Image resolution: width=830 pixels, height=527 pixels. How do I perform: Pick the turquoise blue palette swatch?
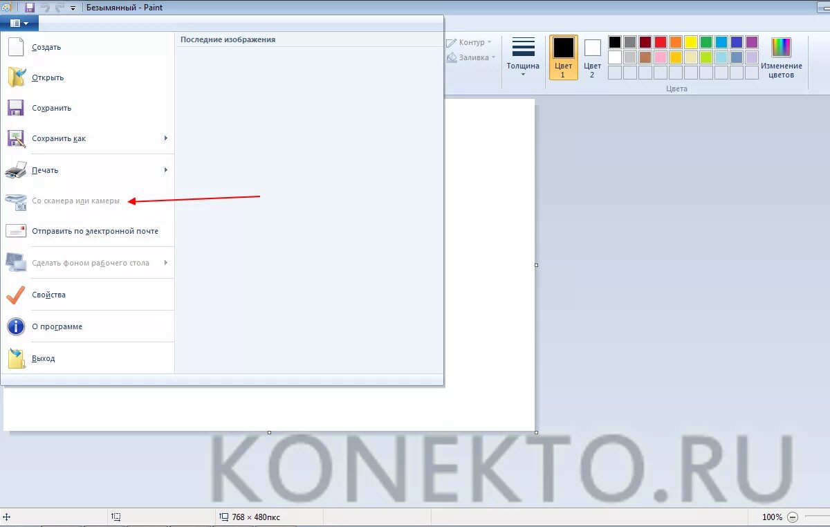tap(721, 42)
